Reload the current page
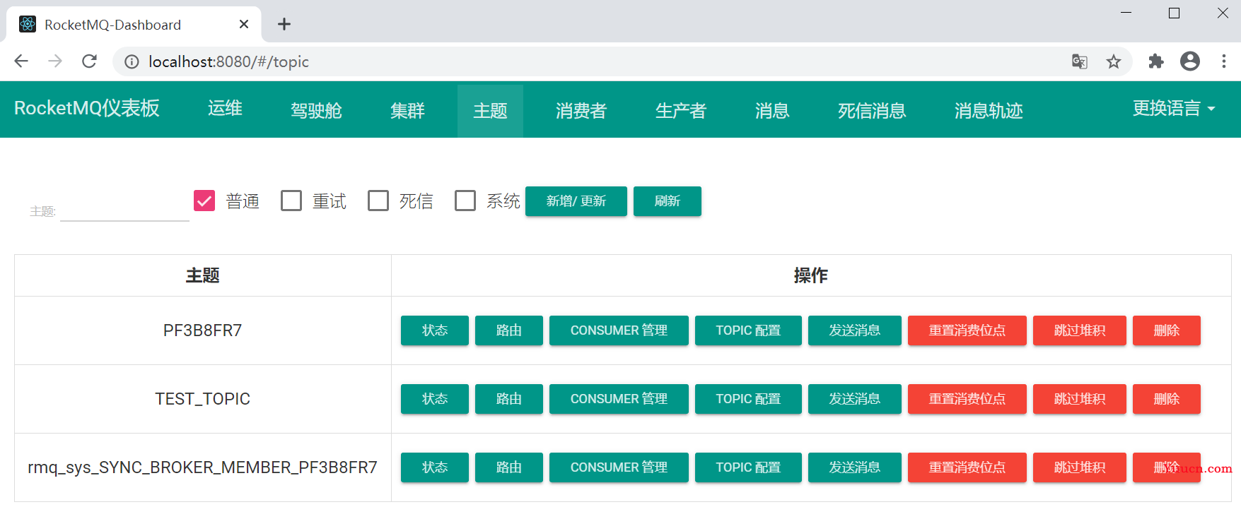This screenshot has height=507, width=1241. (x=89, y=61)
